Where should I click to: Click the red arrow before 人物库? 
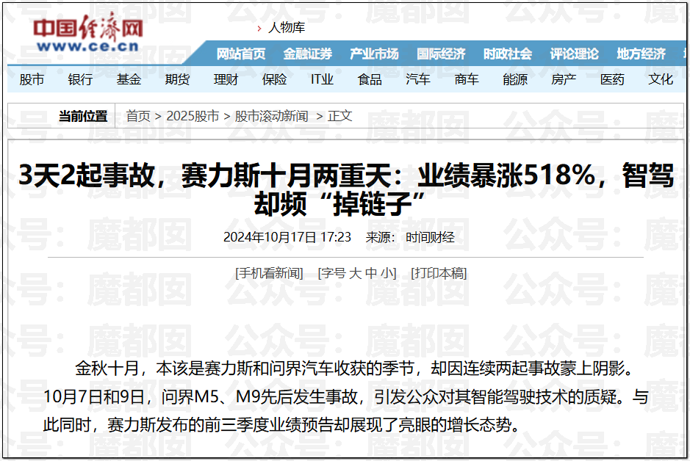(259, 29)
